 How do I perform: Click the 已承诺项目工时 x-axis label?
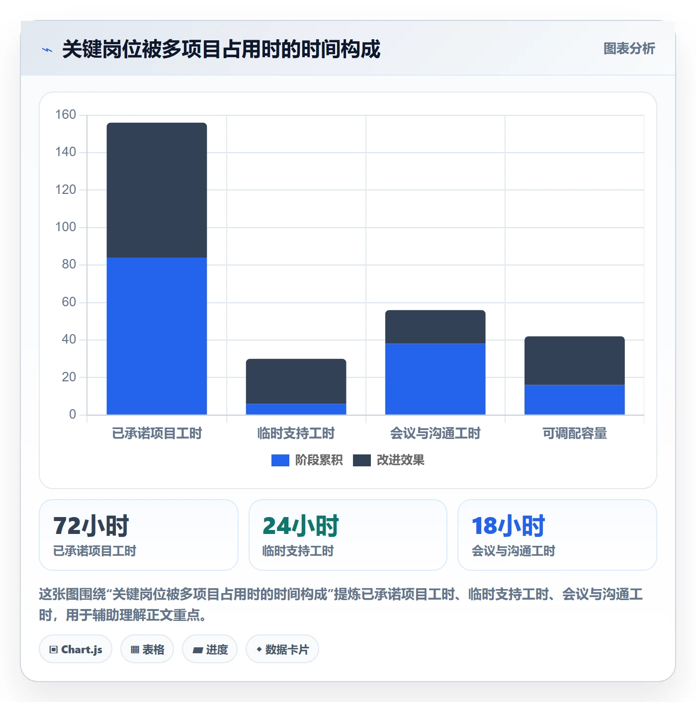pyautogui.click(x=157, y=434)
